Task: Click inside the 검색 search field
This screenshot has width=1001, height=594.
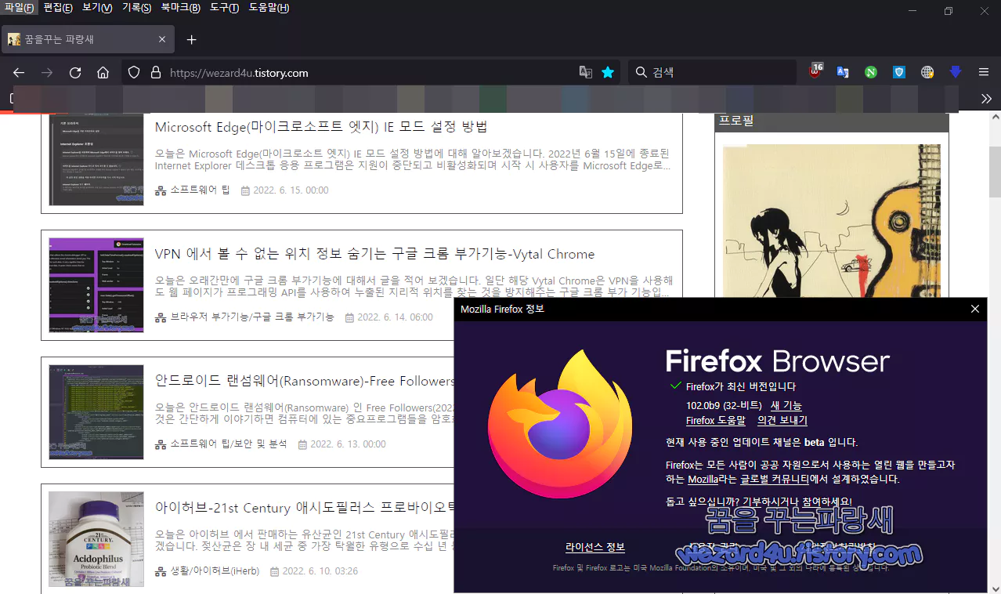Action: (x=705, y=72)
